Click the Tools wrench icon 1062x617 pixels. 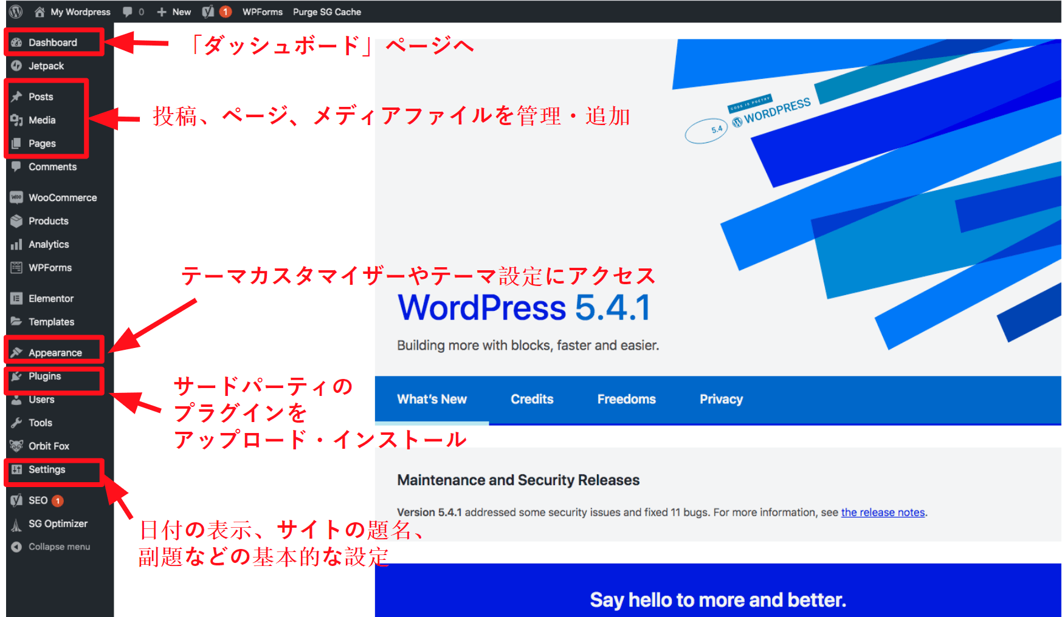16,423
